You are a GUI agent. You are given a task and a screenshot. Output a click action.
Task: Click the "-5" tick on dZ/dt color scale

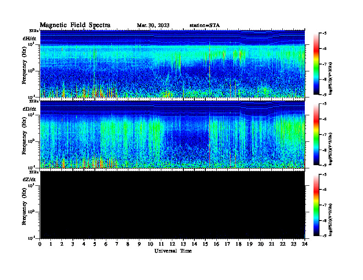click(x=324, y=174)
